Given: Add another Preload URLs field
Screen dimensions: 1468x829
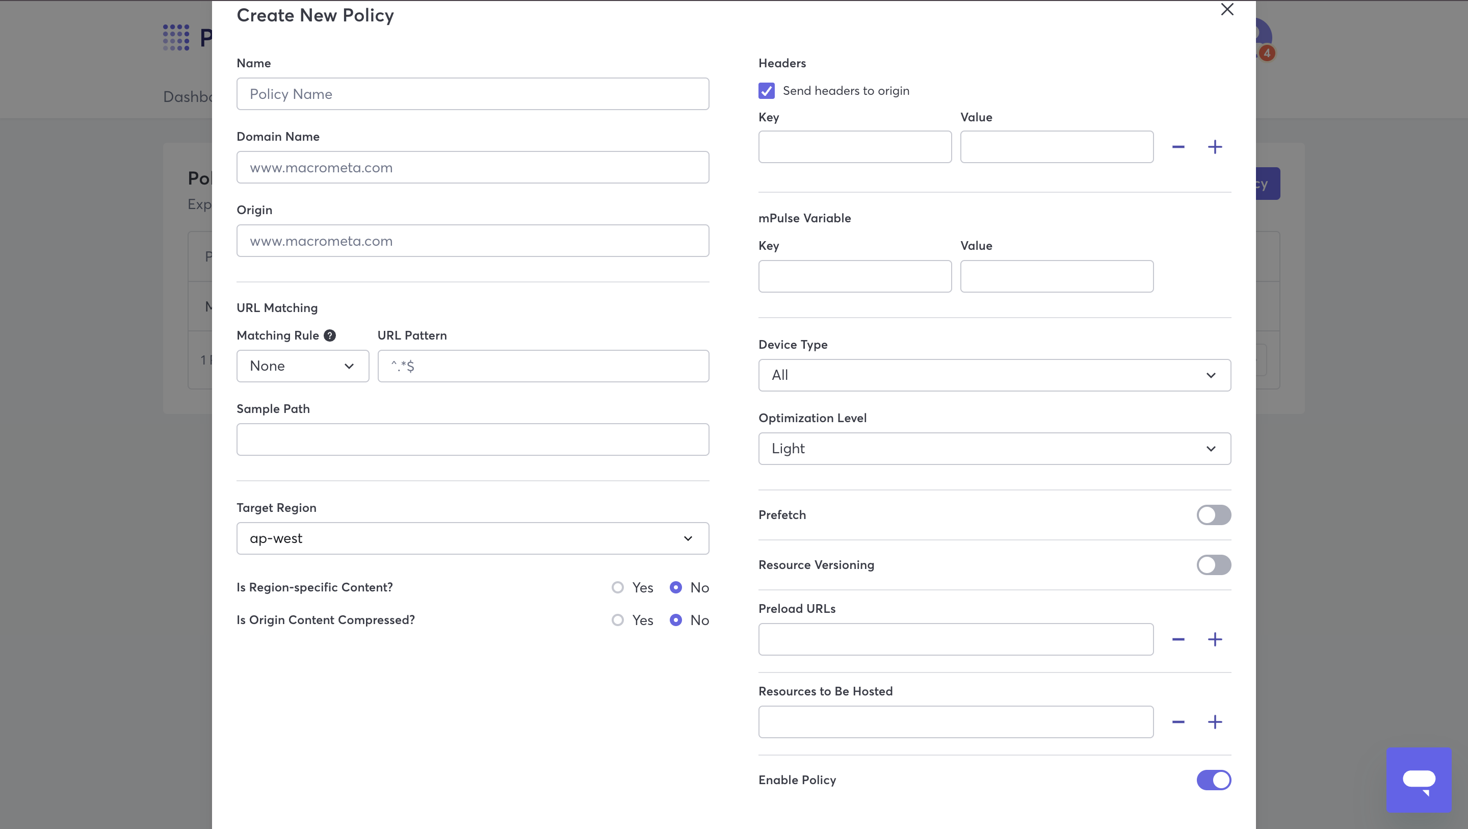Looking at the screenshot, I should pyautogui.click(x=1215, y=639).
